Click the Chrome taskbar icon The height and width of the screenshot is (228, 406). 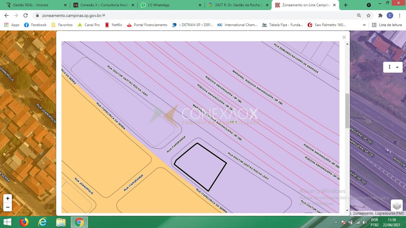pyautogui.click(x=79, y=222)
